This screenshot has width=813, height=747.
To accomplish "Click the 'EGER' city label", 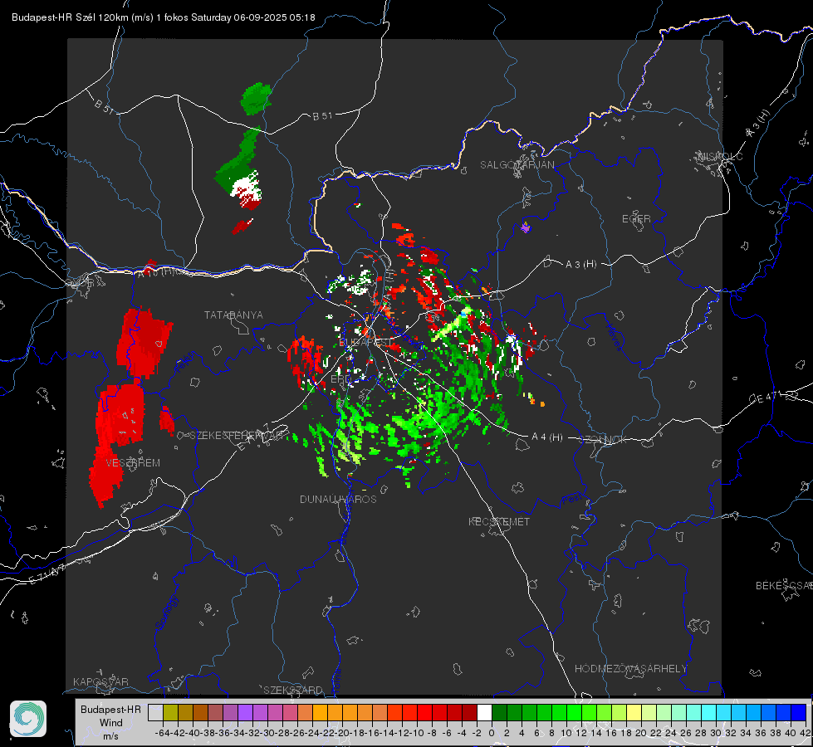I will (x=636, y=219).
